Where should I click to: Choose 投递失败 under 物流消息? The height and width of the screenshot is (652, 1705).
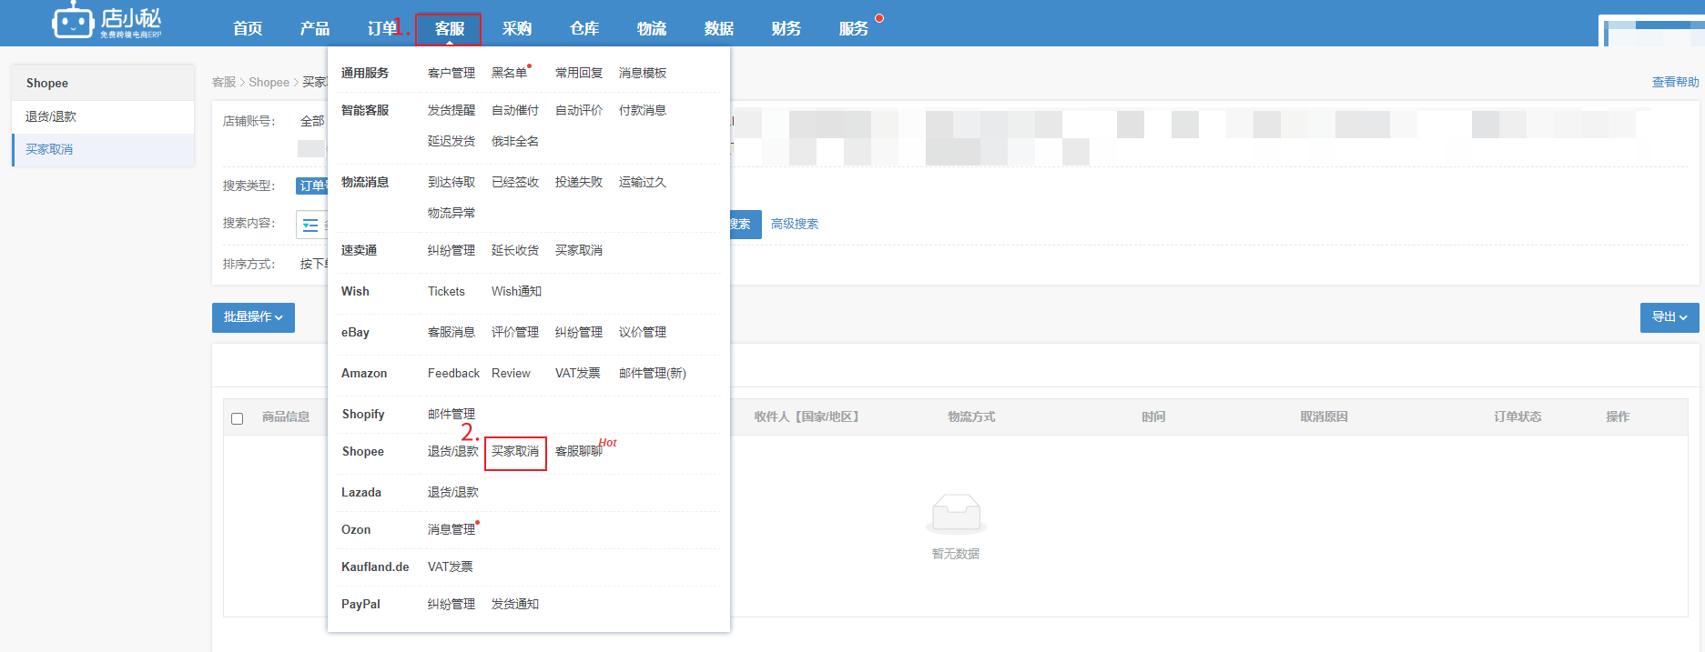pyautogui.click(x=579, y=182)
